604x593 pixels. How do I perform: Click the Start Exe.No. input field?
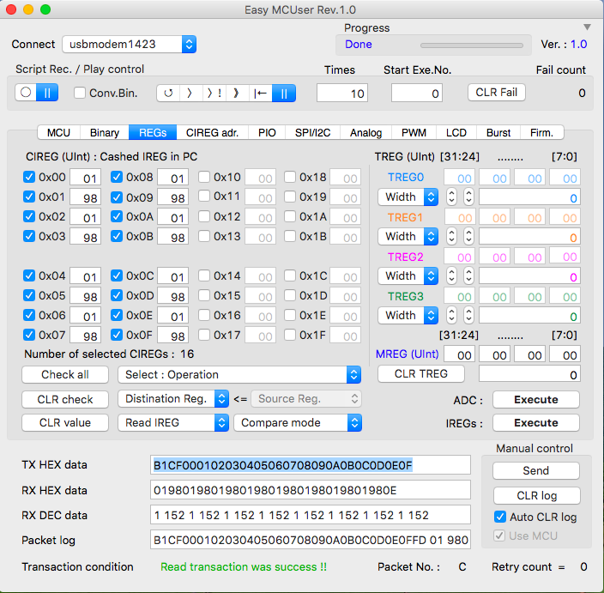pos(417,93)
